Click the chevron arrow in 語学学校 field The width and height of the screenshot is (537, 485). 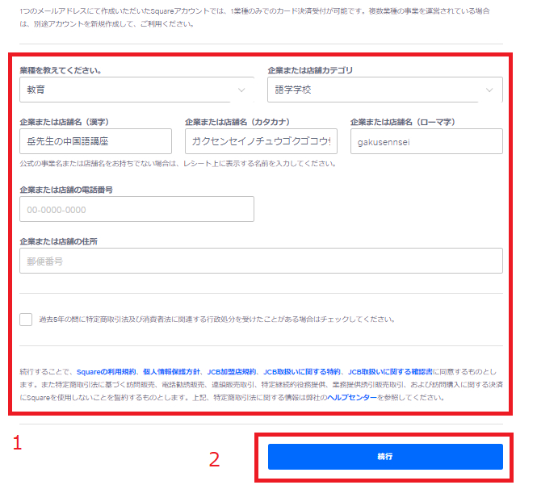(x=489, y=90)
